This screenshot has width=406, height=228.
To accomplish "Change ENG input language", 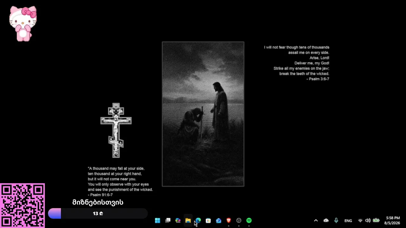I will pyautogui.click(x=348, y=221).
